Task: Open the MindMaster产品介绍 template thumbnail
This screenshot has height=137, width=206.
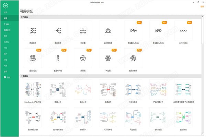Action: pos(33,89)
